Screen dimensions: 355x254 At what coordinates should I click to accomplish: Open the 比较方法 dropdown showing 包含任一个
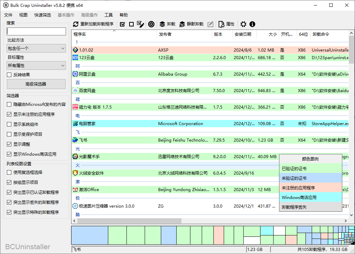(36, 48)
